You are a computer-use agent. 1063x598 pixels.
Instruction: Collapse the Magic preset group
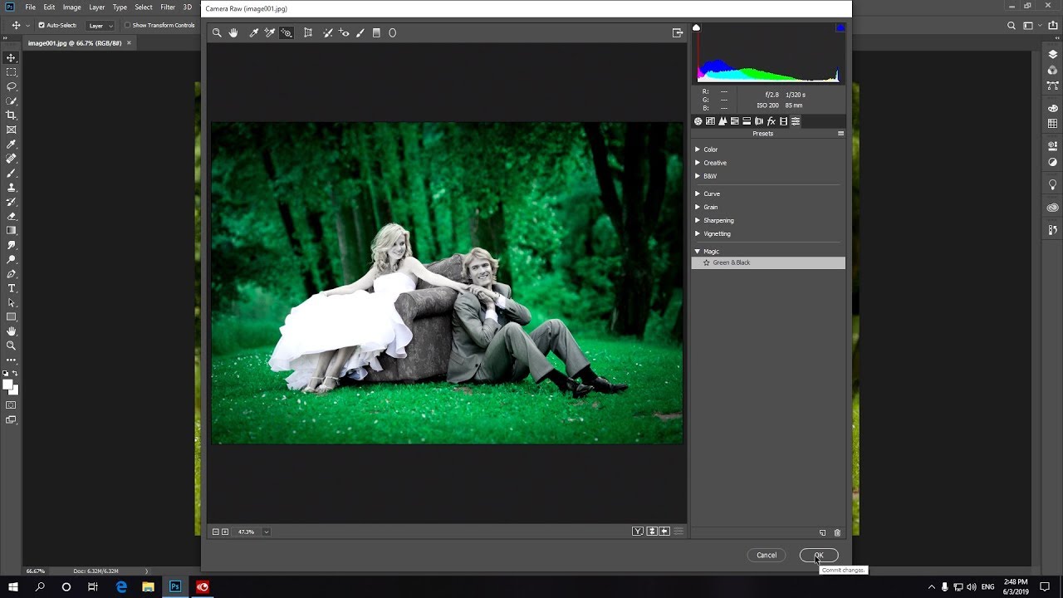tap(698, 251)
